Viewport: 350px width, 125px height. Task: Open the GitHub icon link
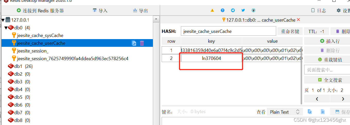[253, 11]
